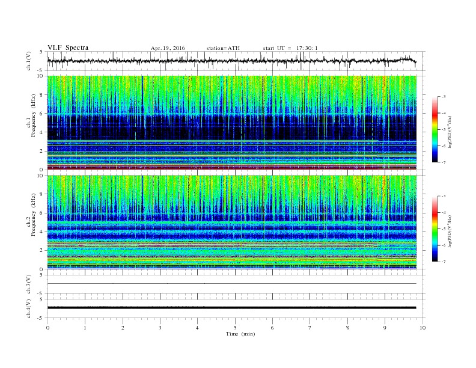Viewport: 476px width, 368px height.
Task: Click inside the ch.2 spectrogram panel
Action: click(x=232, y=222)
